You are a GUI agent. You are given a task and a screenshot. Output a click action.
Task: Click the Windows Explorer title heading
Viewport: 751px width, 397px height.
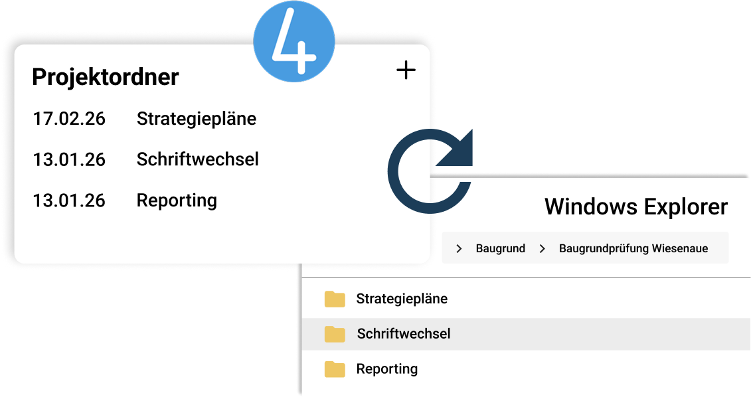(x=636, y=206)
